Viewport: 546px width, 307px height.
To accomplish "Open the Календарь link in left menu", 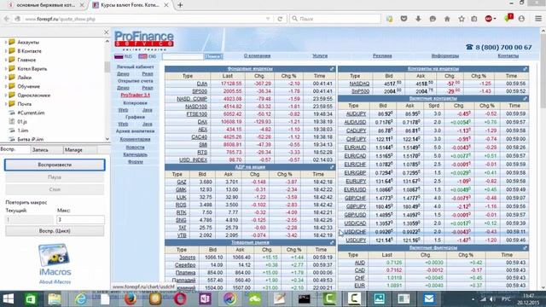I will coord(135,154).
